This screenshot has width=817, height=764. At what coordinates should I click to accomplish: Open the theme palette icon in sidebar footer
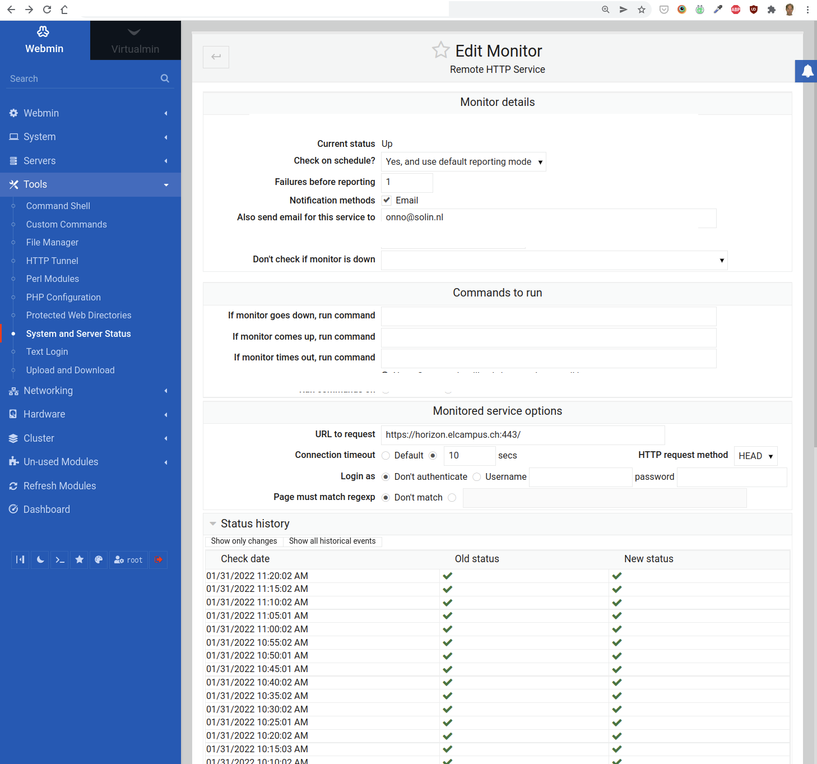point(99,559)
